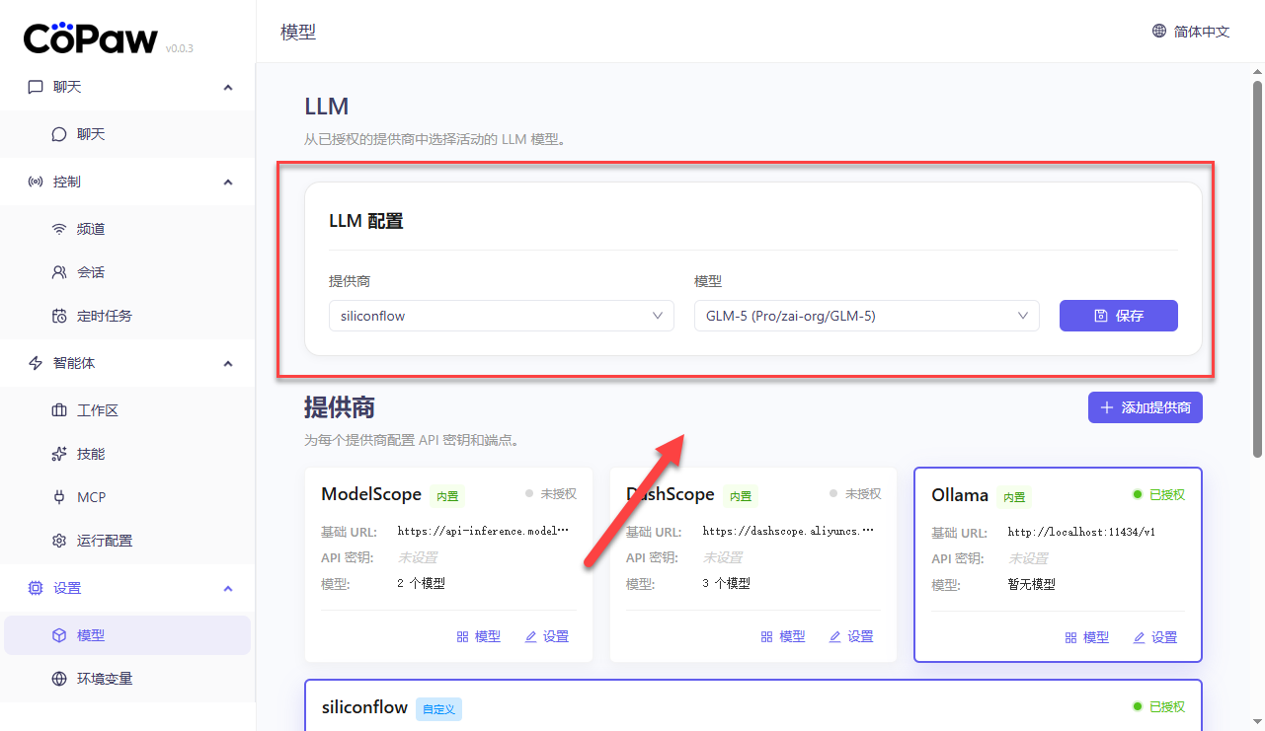
Task: Click the 模型 page title in the header
Action: (x=298, y=32)
